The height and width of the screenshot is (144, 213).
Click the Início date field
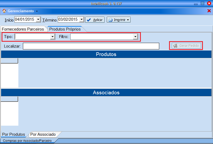pos(25,19)
